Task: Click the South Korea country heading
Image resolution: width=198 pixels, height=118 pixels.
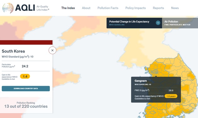Action: 13,51
